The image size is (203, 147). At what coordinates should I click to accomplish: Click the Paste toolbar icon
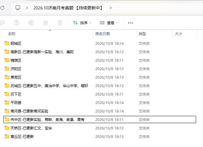click(x=17, y=23)
